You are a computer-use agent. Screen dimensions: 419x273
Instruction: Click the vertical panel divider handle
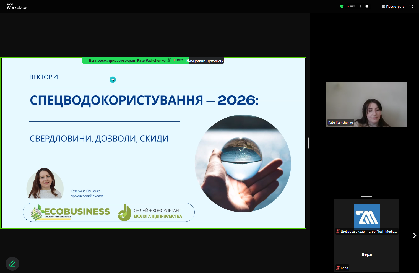click(308, 143)
